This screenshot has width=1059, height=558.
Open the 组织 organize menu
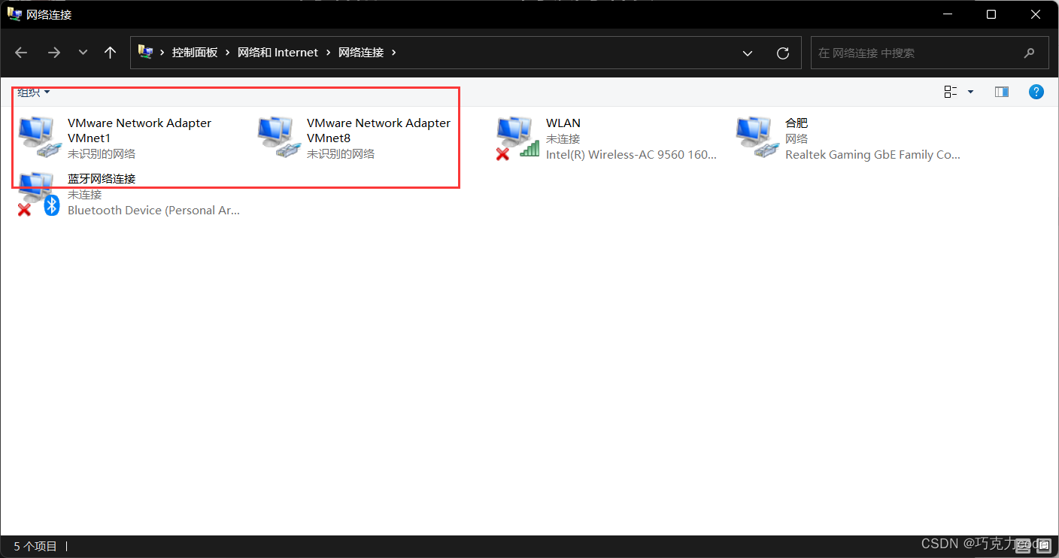point(34,92)
